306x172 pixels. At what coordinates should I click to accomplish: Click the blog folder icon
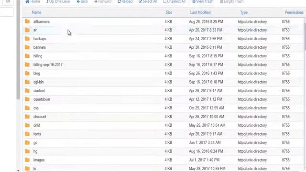click(x=27, y=73)
